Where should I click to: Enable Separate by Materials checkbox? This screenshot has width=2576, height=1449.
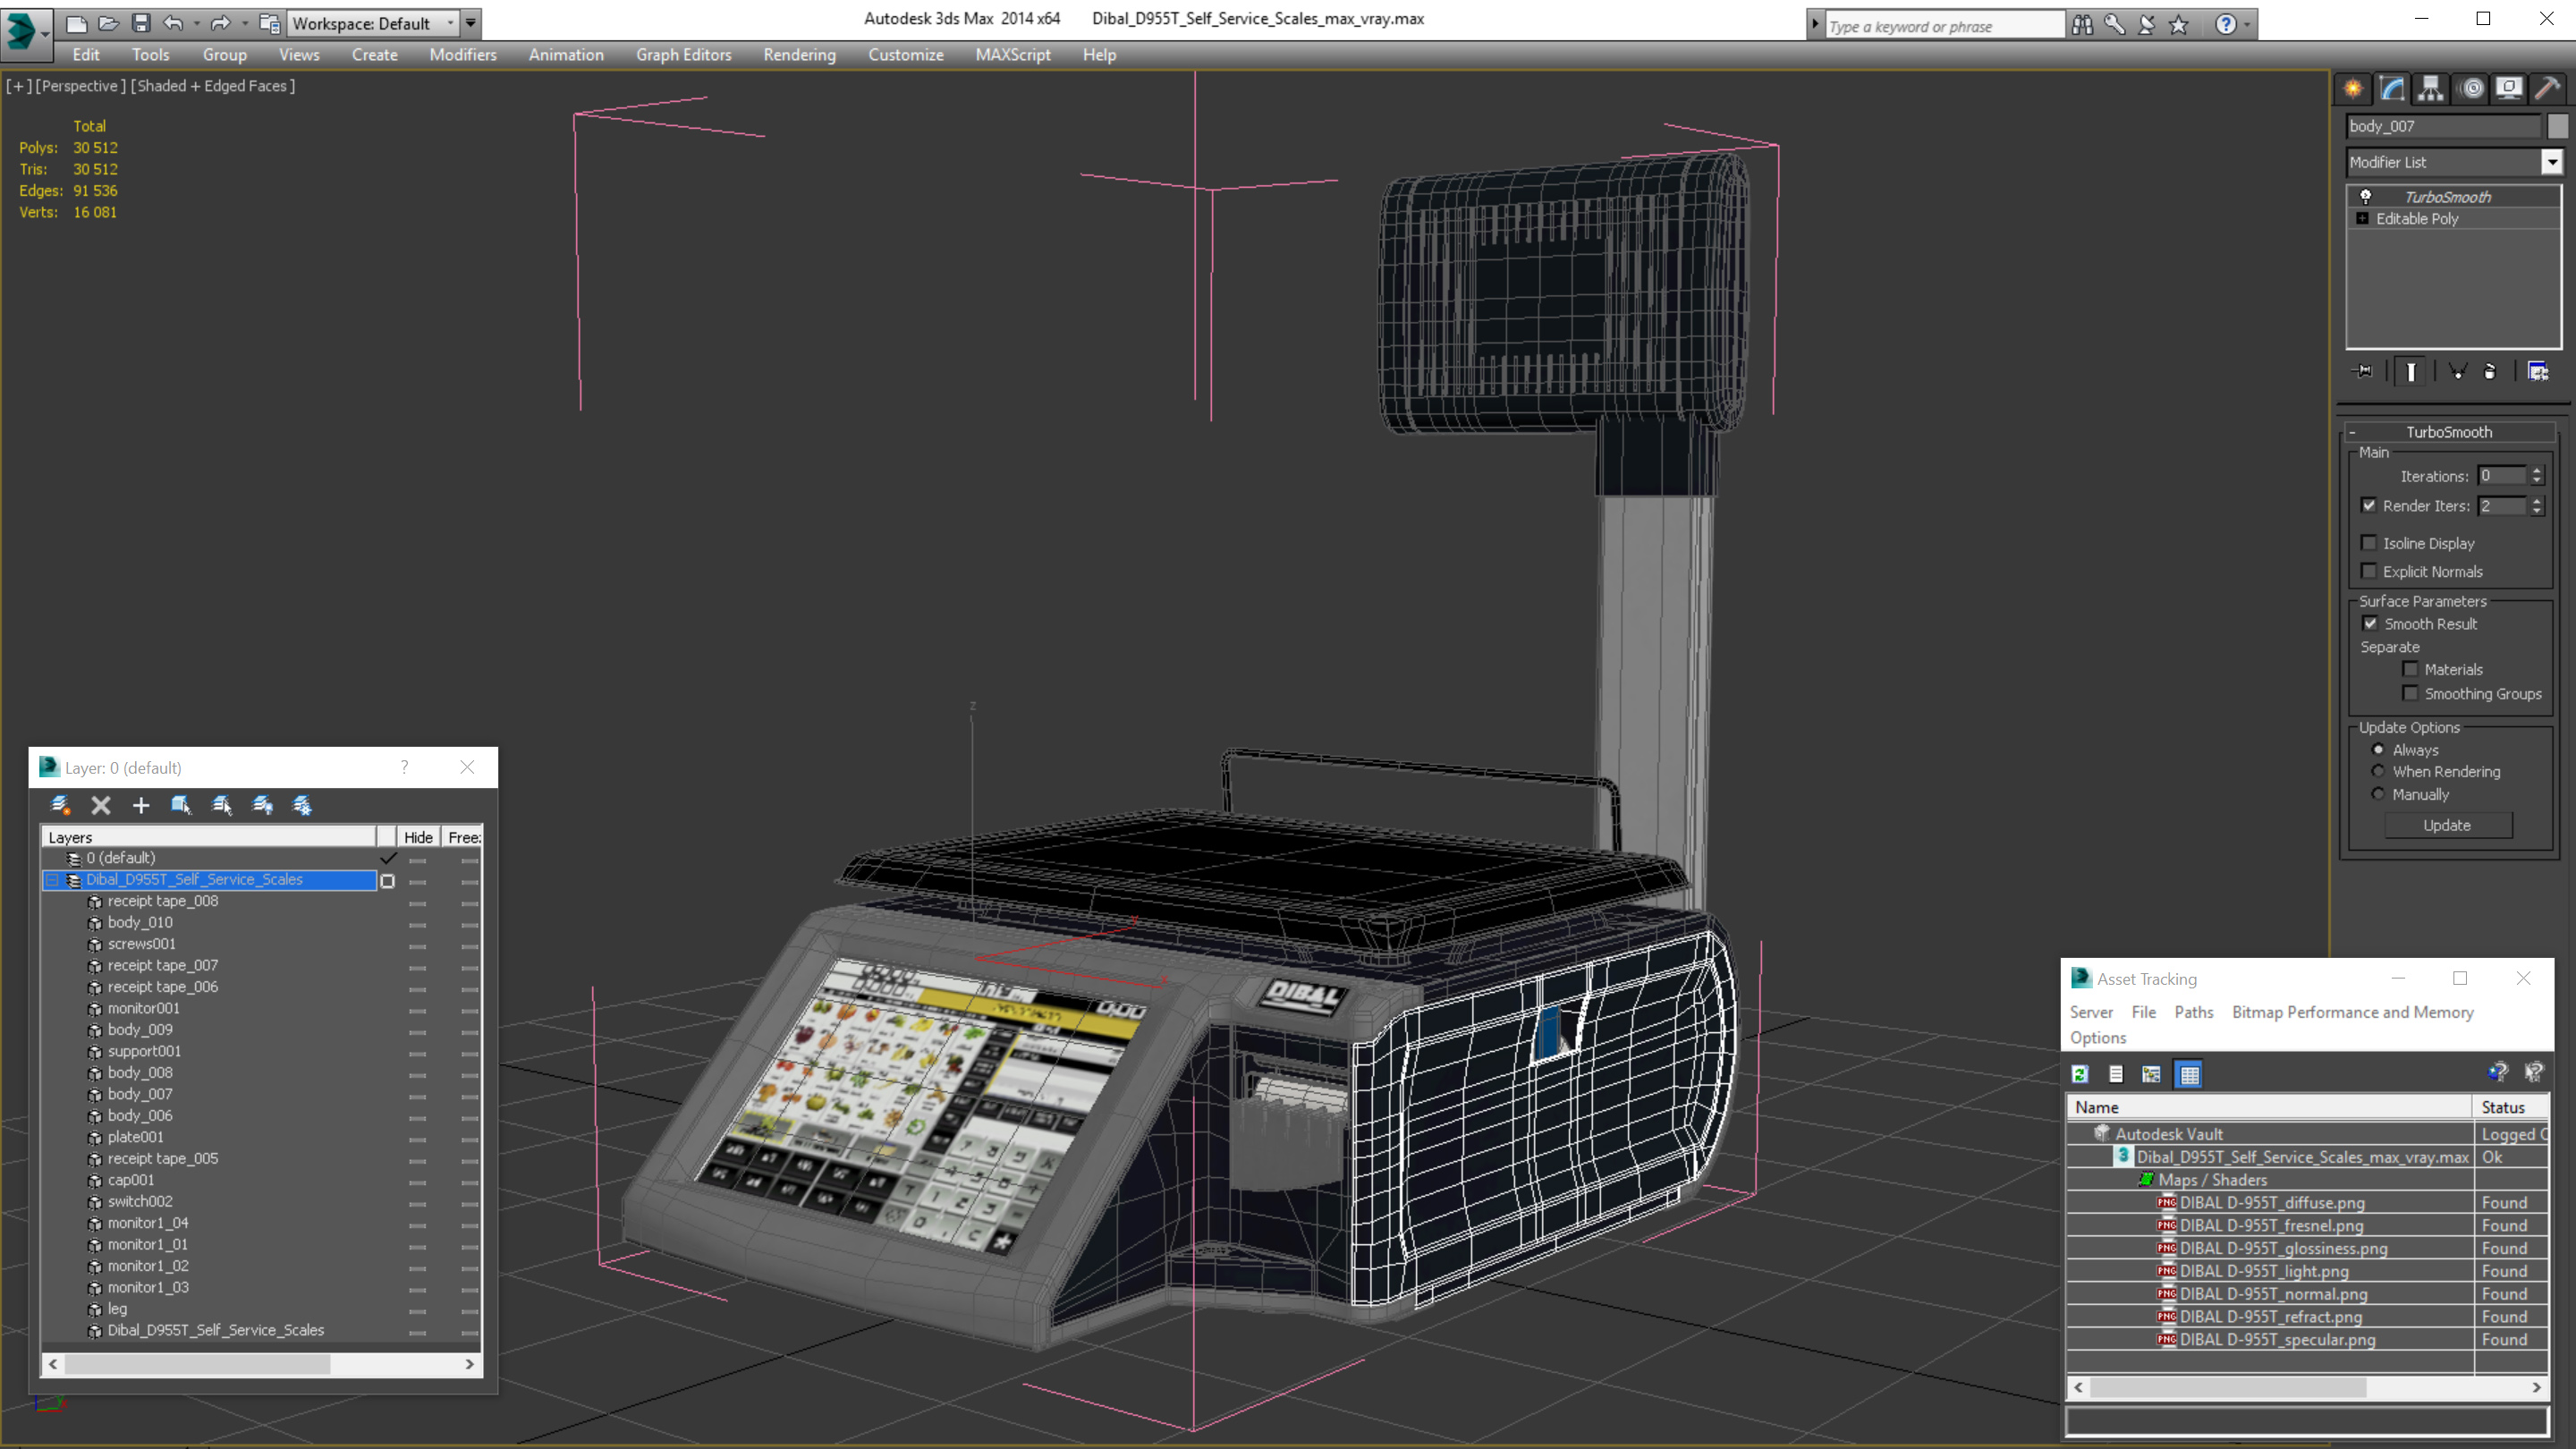click(2410, 669)
